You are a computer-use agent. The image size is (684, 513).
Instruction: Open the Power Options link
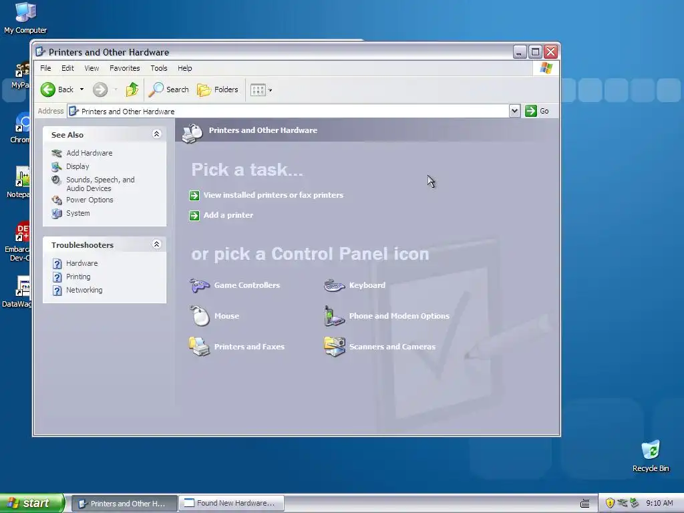point(90,200)
